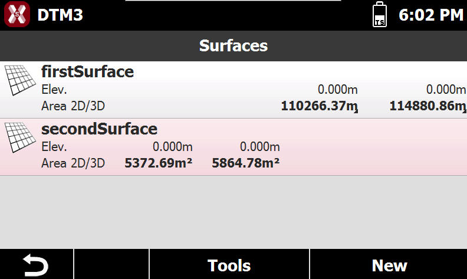
Task: Click Area 2D/3D label under secondSurface
Action: pos(73,163)
